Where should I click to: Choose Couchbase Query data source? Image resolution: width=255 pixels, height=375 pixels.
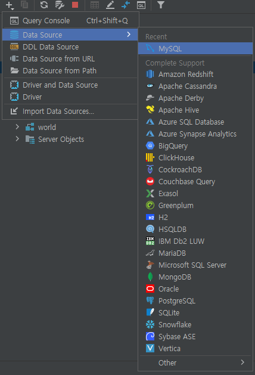pos(195,182)
